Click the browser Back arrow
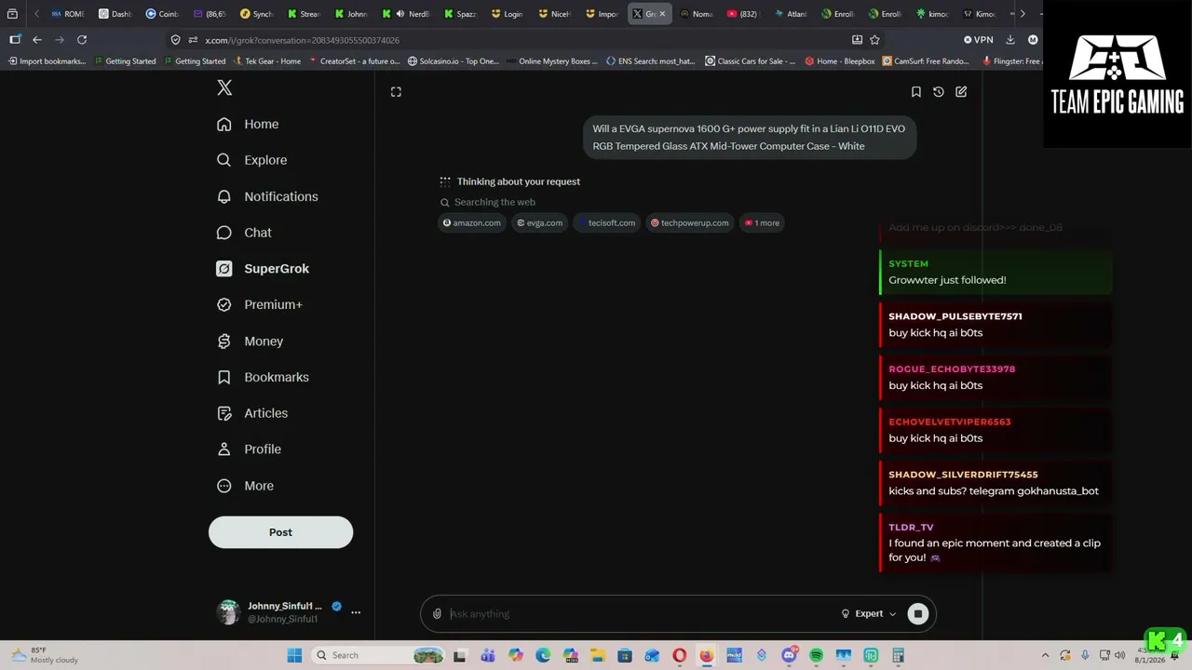 pos(37,40)
